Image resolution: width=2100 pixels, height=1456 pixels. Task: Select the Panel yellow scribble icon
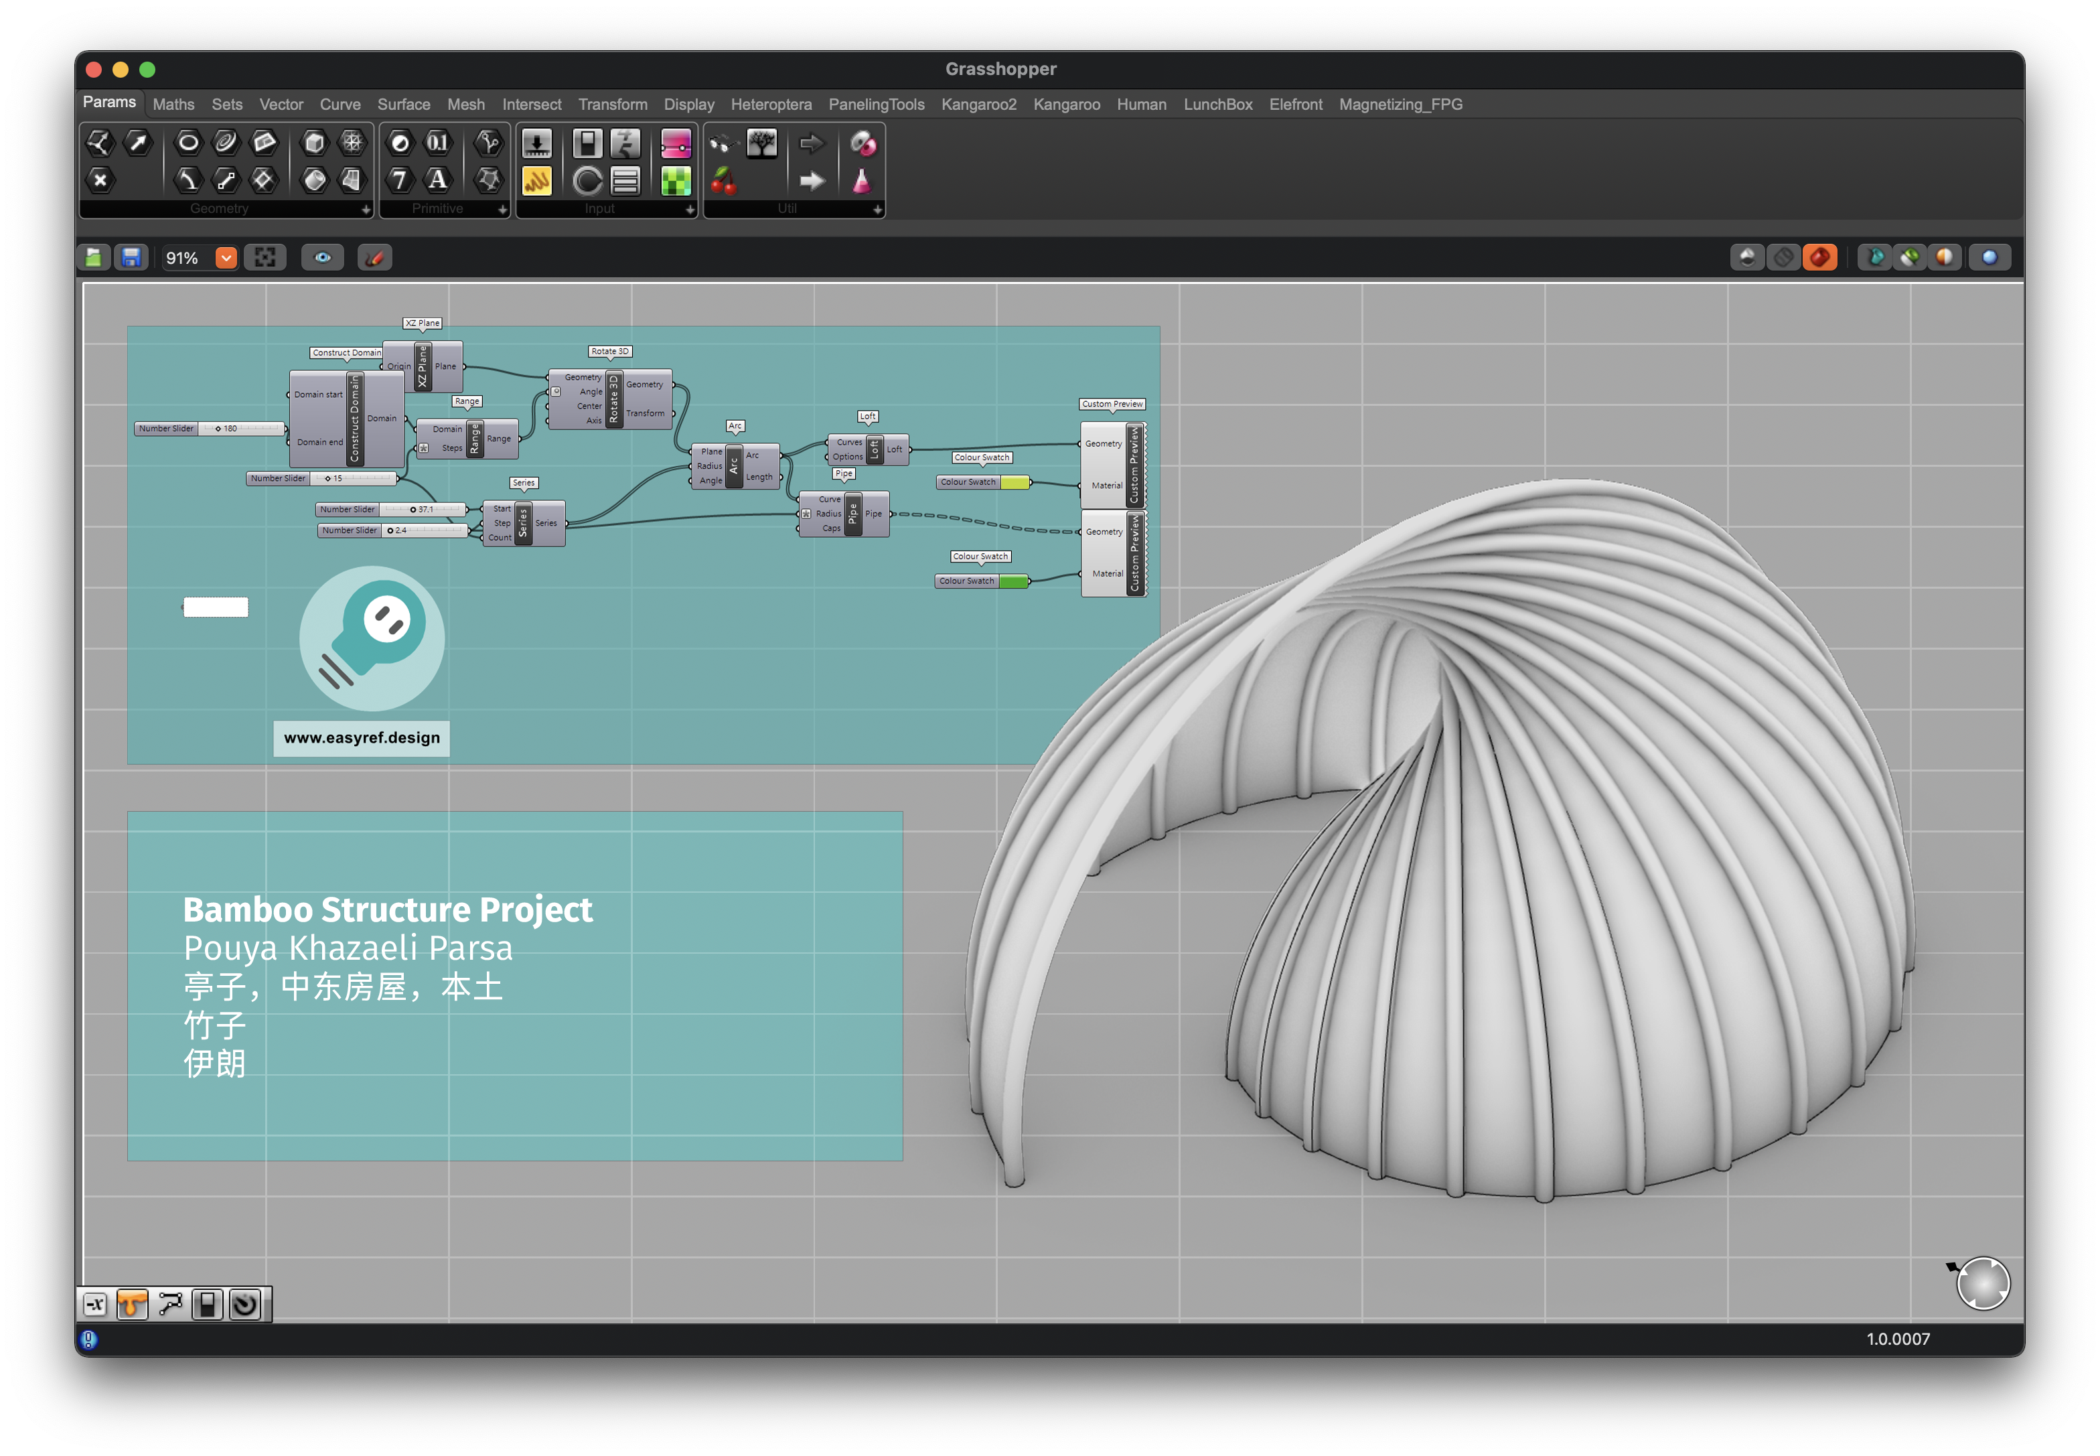click(x=536, y=181)
